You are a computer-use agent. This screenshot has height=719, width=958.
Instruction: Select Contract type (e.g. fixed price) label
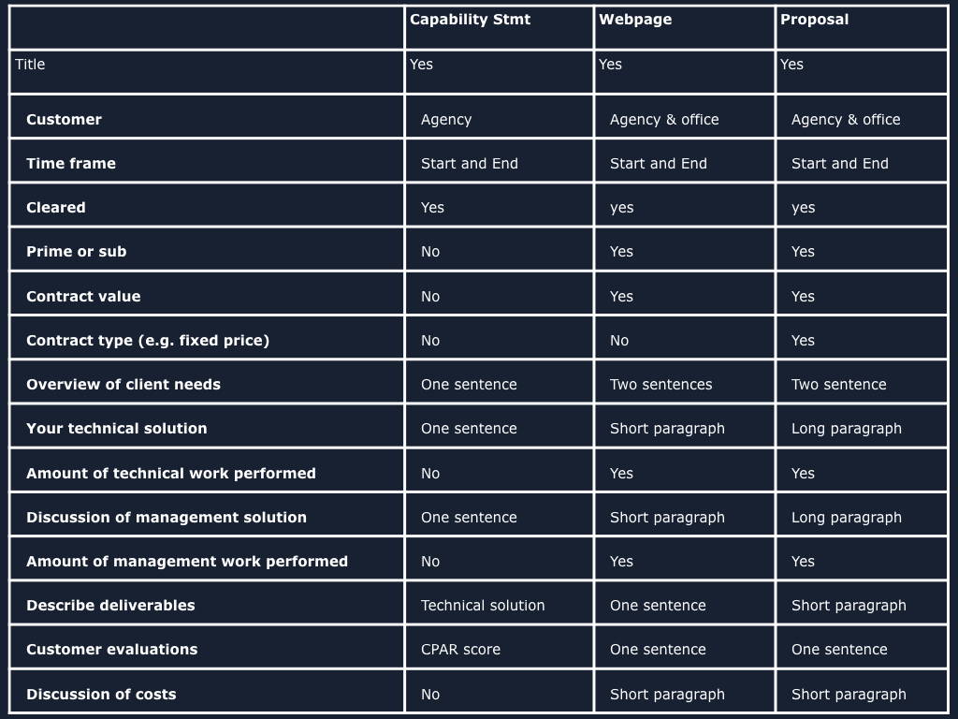(x=148, y=340)
